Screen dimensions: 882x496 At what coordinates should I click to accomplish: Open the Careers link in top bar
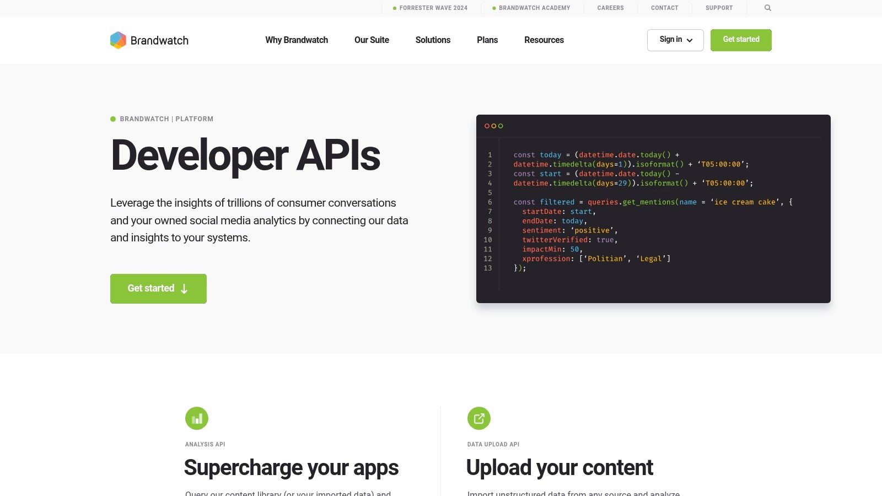610,8
